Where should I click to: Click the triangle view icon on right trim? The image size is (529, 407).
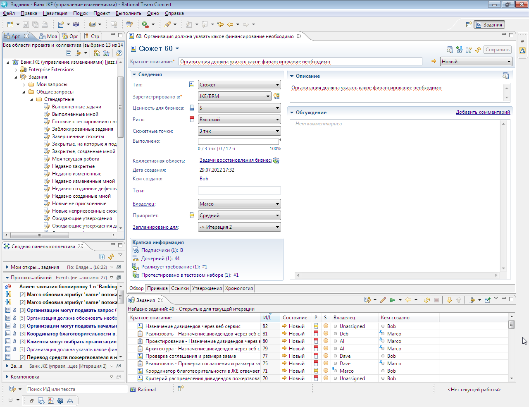coord(522,50)
